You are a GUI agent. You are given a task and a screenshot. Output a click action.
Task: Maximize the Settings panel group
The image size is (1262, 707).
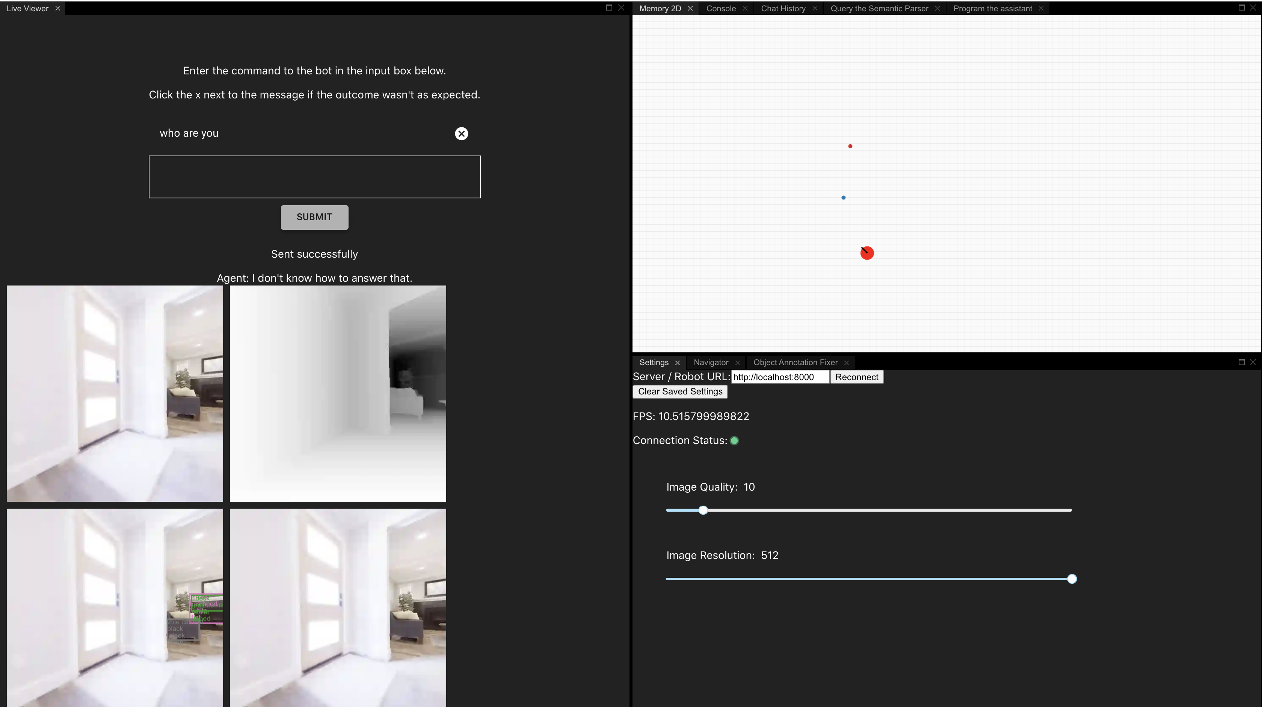click(x=1241, y=362)
